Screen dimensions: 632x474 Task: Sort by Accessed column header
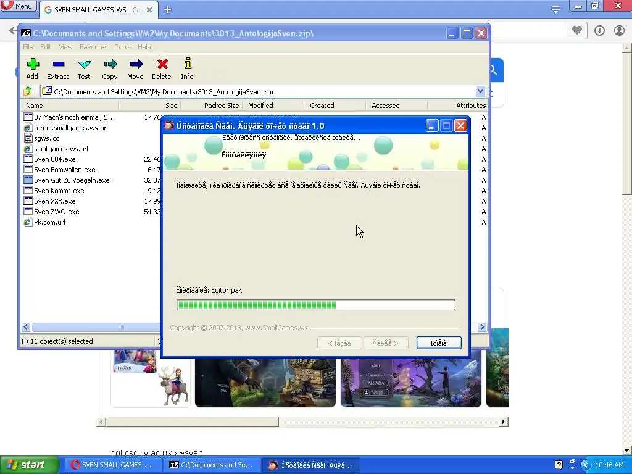tap(396, 106)
